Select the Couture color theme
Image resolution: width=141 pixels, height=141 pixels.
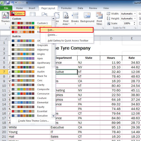coord(31,98)
